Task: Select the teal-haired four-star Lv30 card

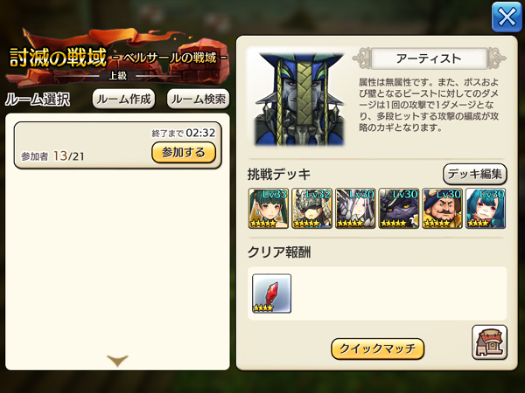Action: [486, 208]
